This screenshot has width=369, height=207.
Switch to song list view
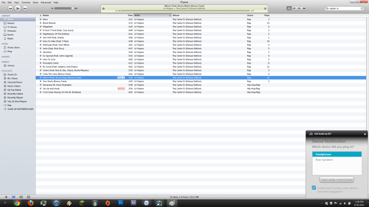click(x=289, y=9)
